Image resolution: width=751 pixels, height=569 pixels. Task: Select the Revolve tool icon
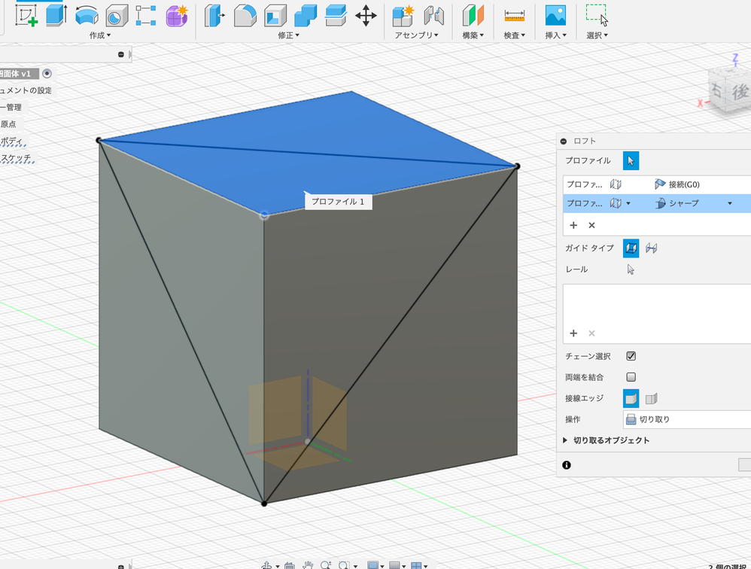click(87, 15)
